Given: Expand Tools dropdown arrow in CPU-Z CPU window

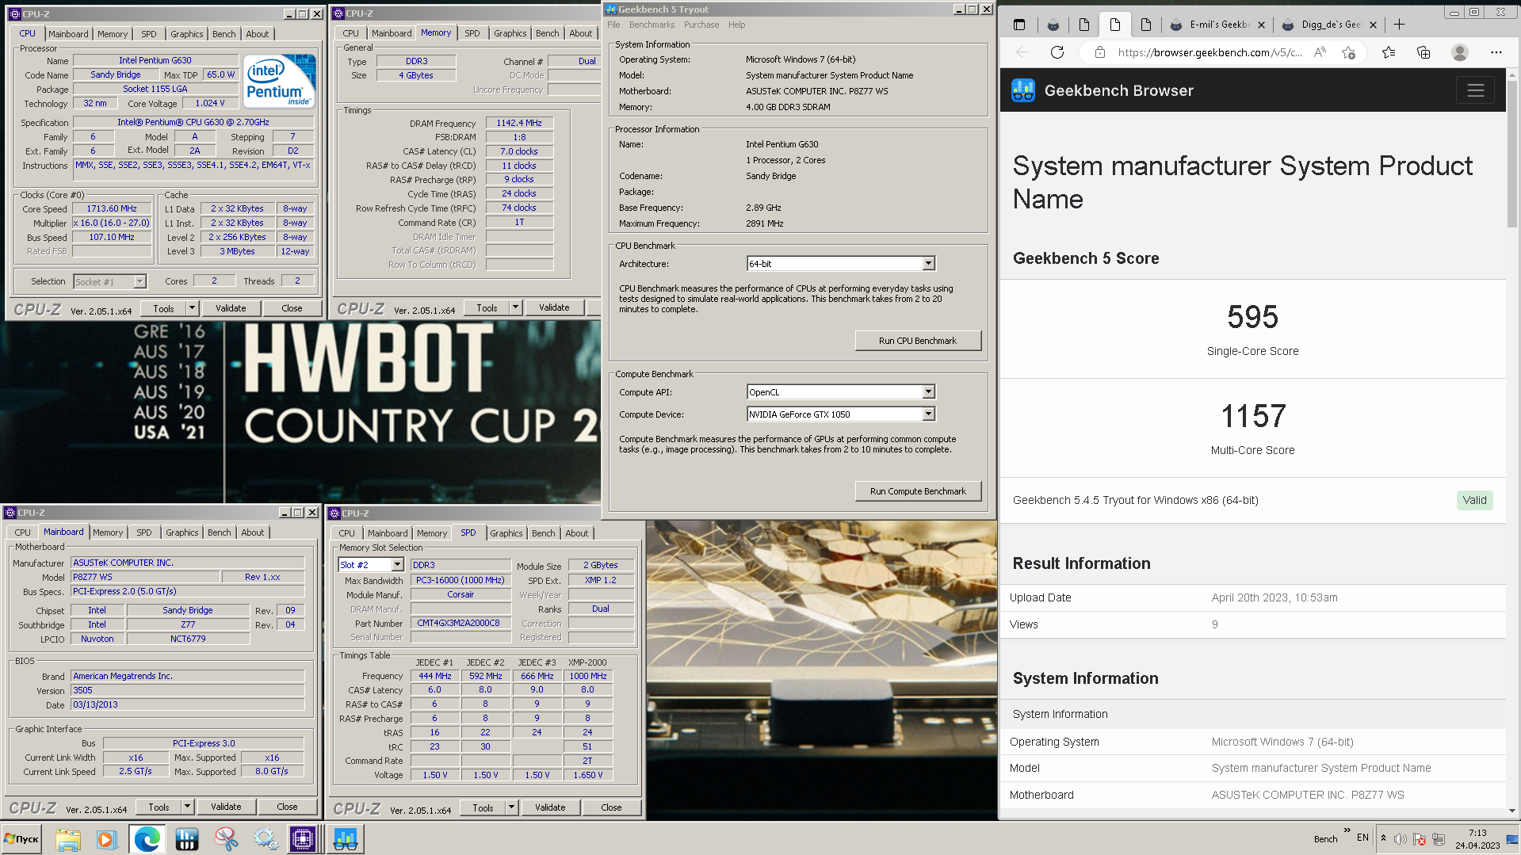Looking at the screenshot, I should pos(192,308).
